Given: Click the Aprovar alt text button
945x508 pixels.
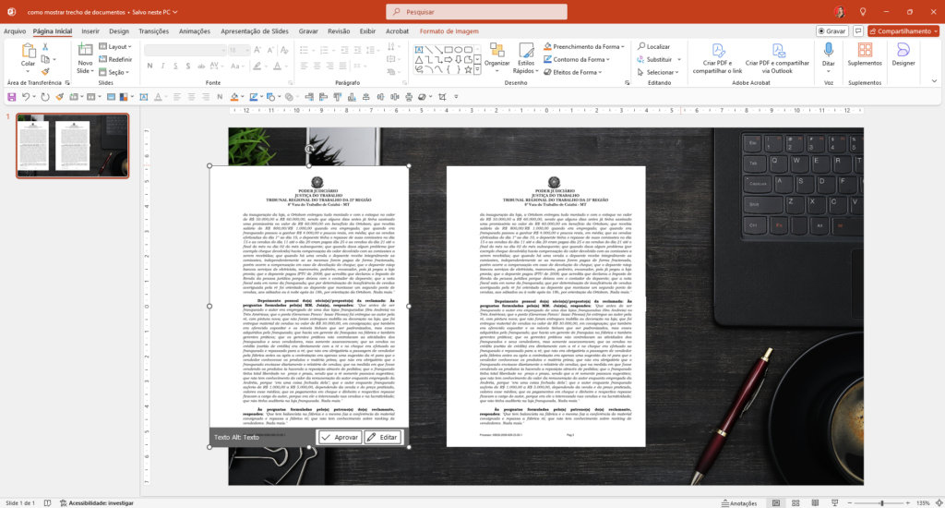Looking at the screenshot, I should [x=339, y=437].
